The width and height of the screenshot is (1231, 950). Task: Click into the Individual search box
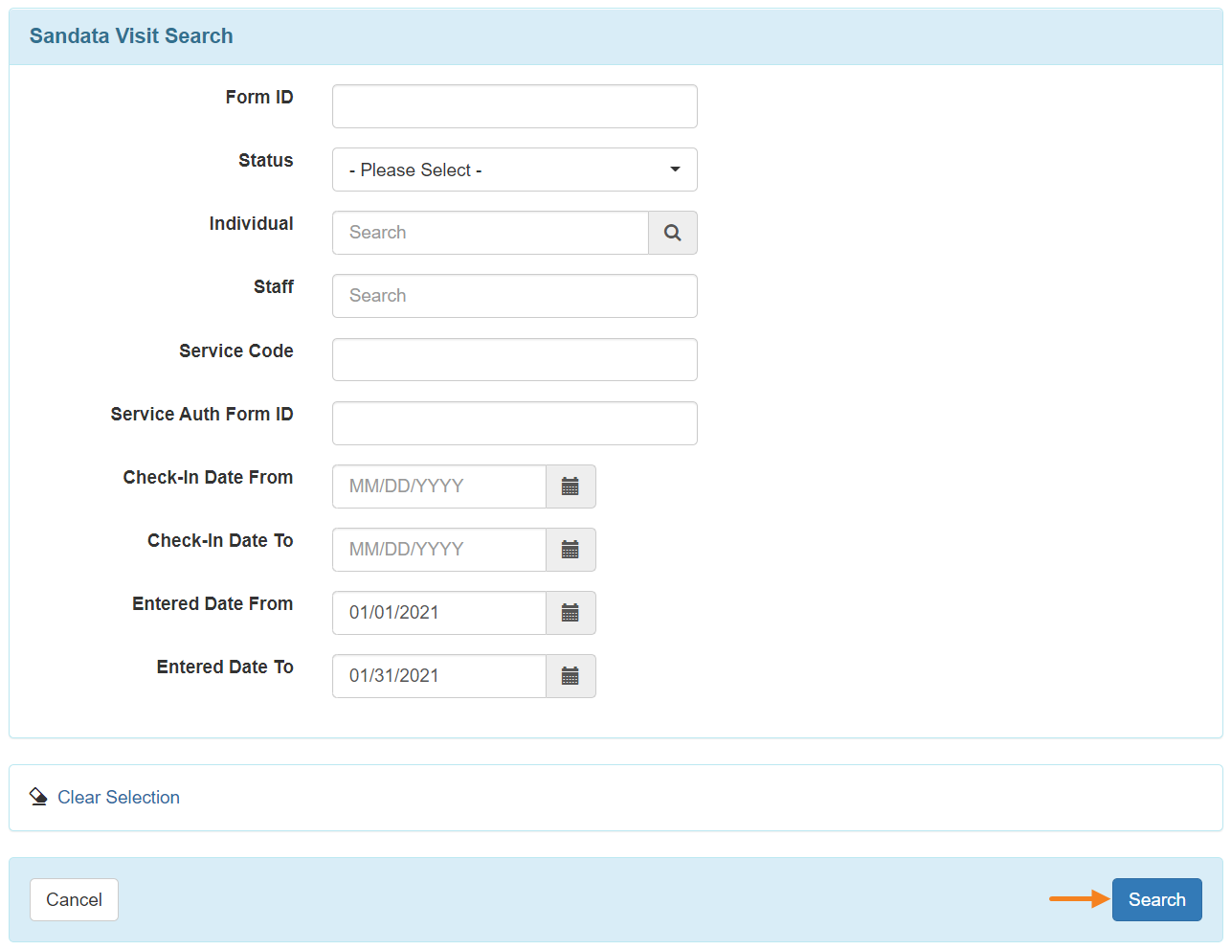pyautogui.click(x=490, y=233)
